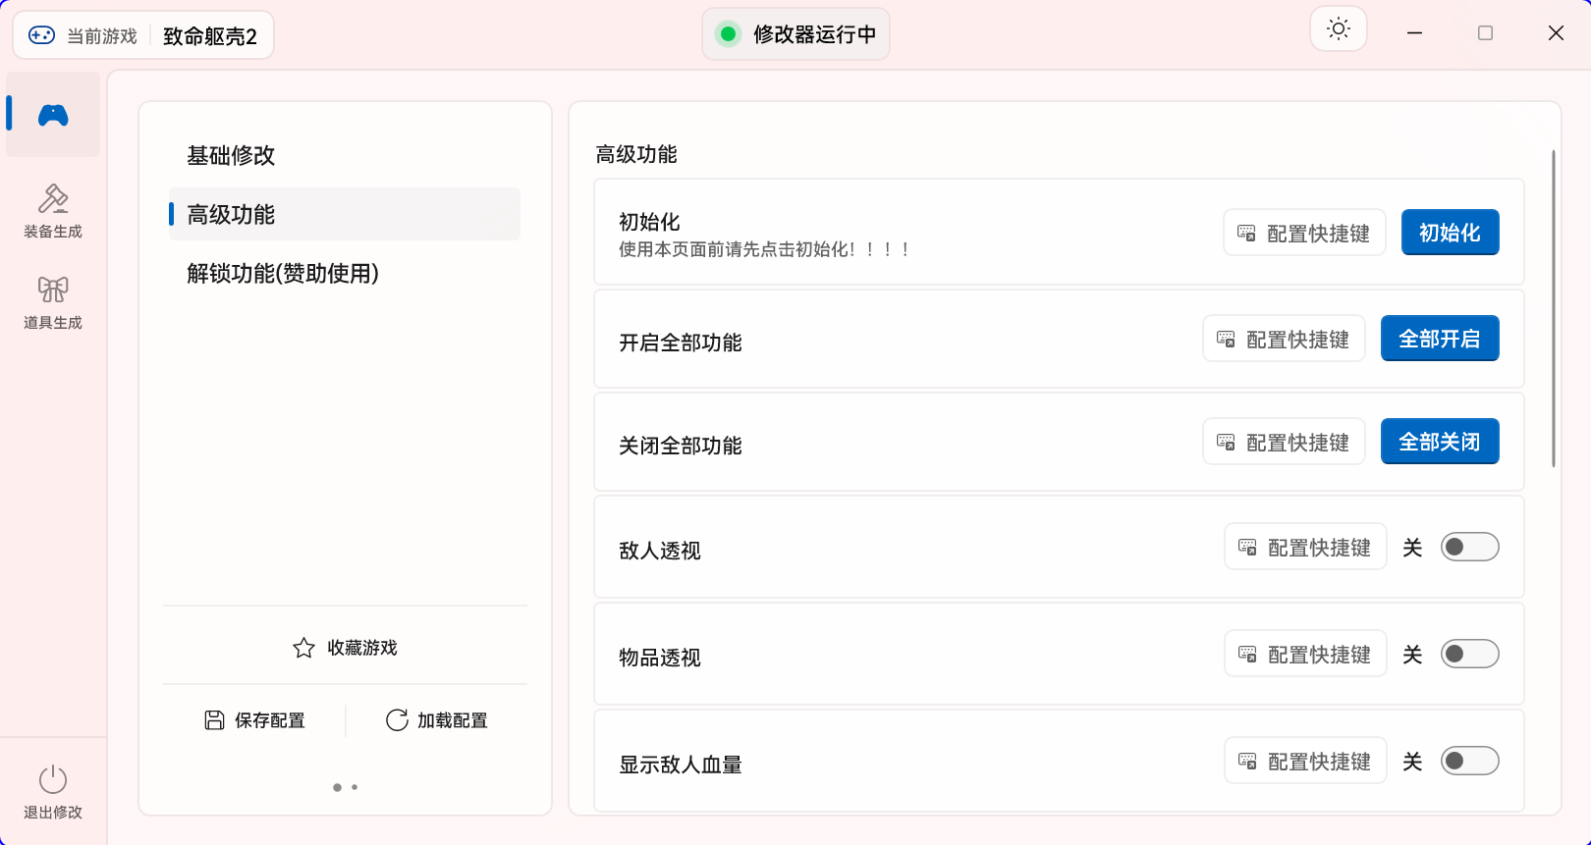Click the 当前游戏 gamepad icon at top-left

41,35
